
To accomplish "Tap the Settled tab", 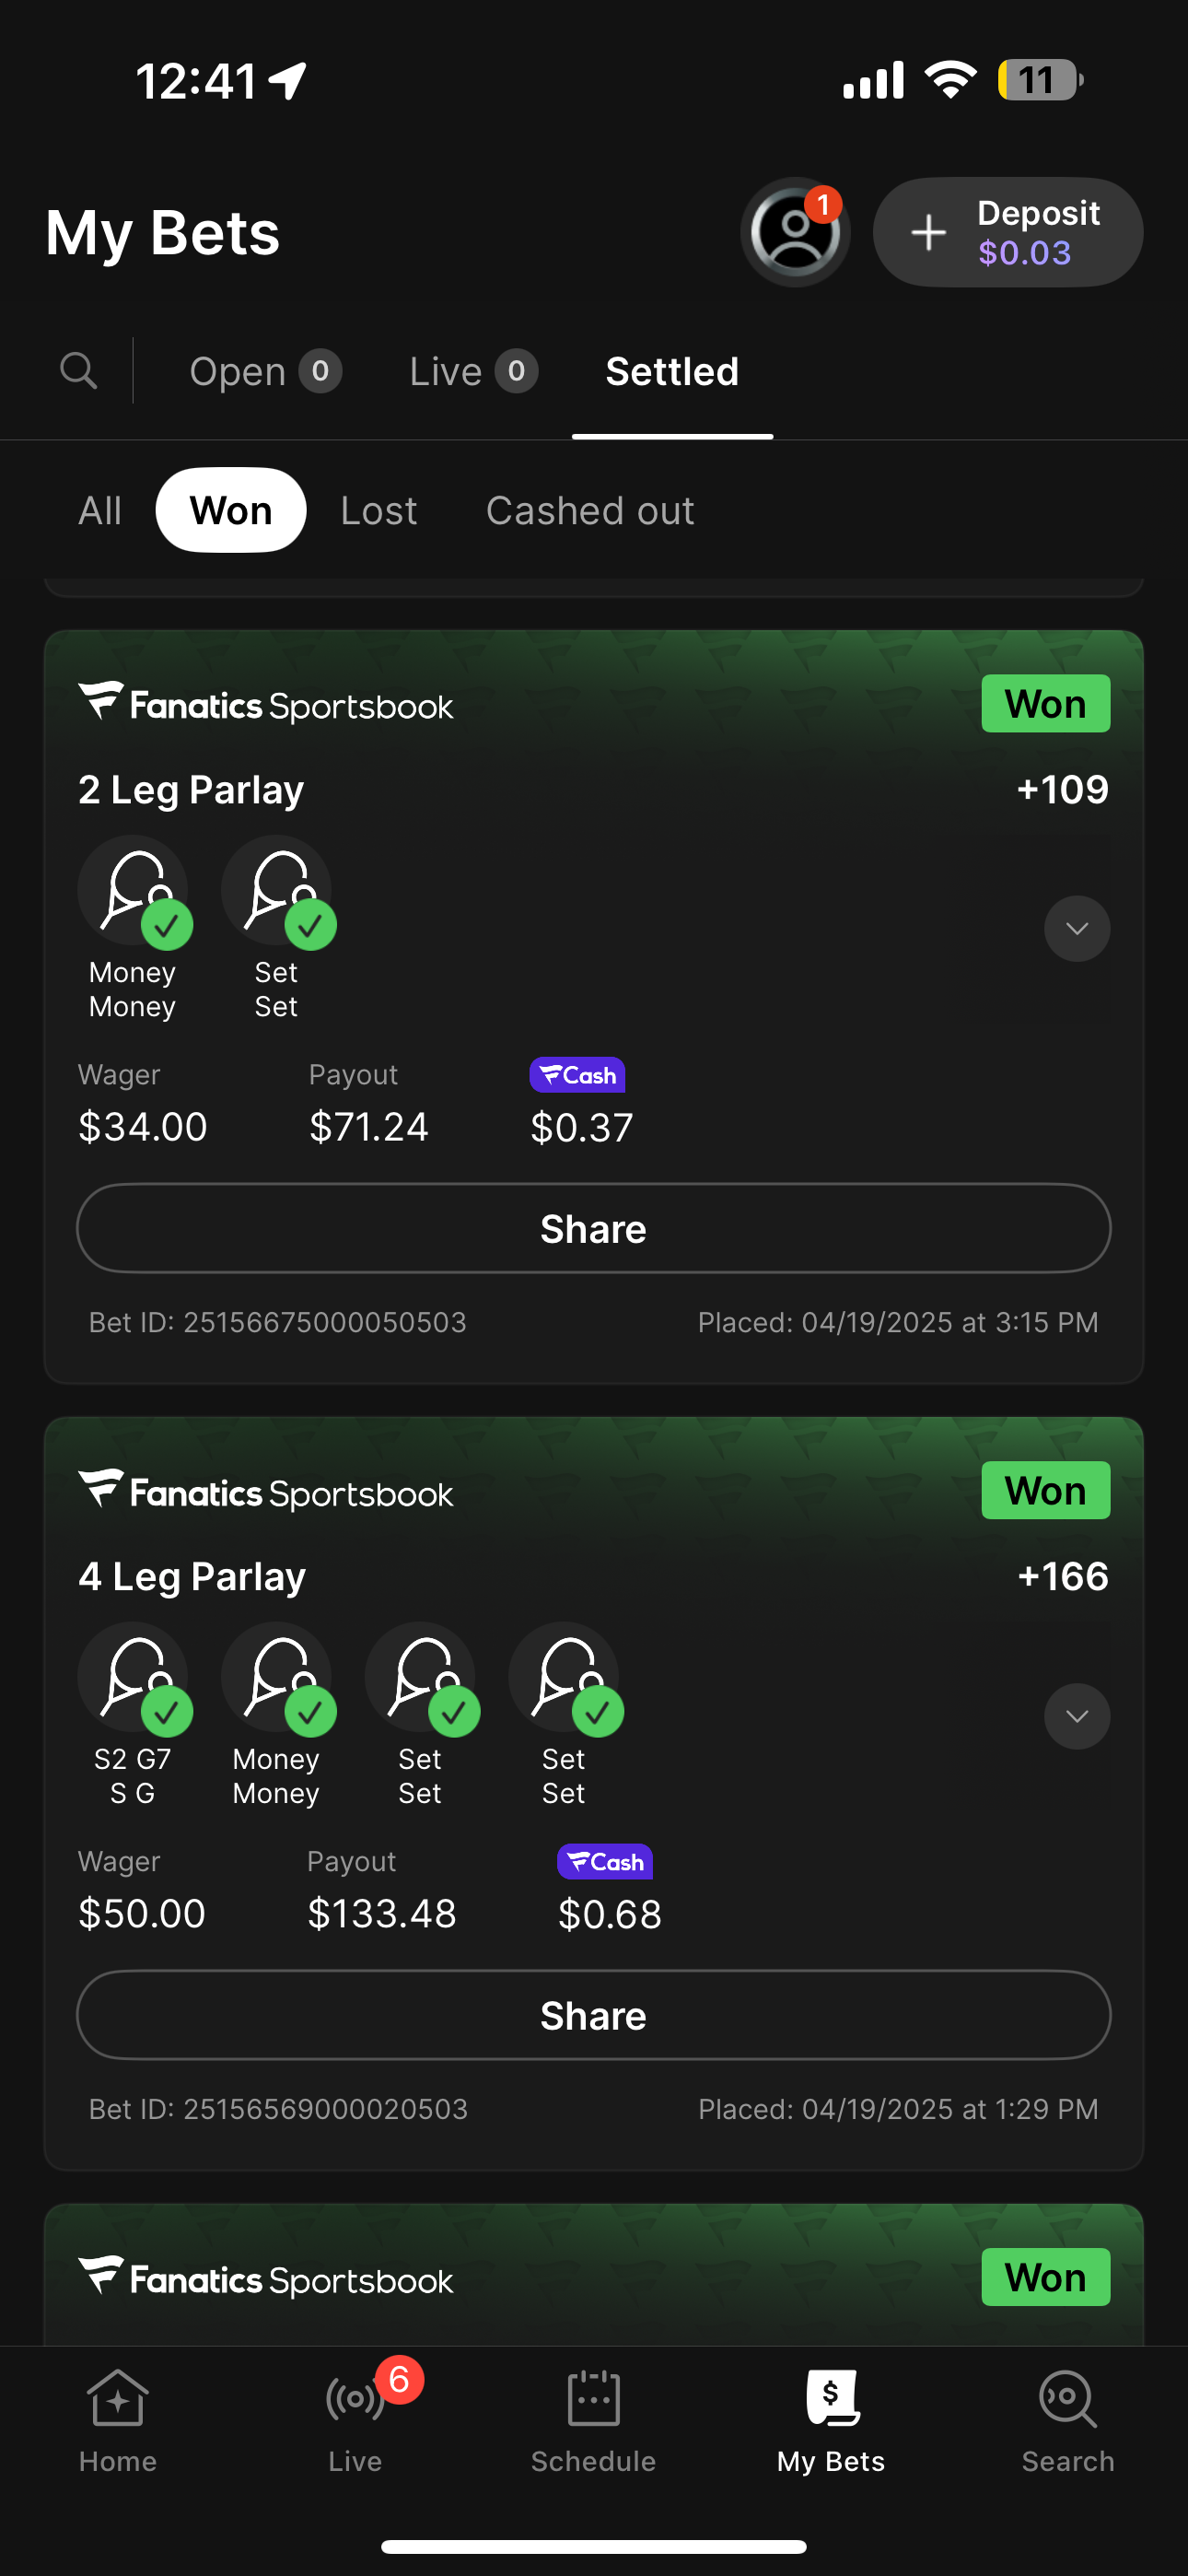I will coord(672,372).
